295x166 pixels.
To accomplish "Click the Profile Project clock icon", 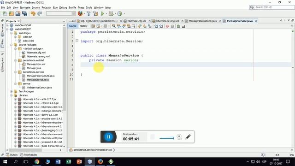I will pyautogui.click(x=120, y=13).
